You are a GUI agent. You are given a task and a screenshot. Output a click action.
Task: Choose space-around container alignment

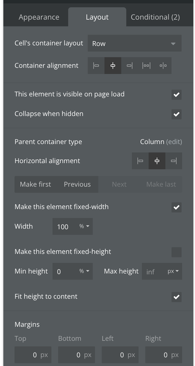[x=163, y=66]
